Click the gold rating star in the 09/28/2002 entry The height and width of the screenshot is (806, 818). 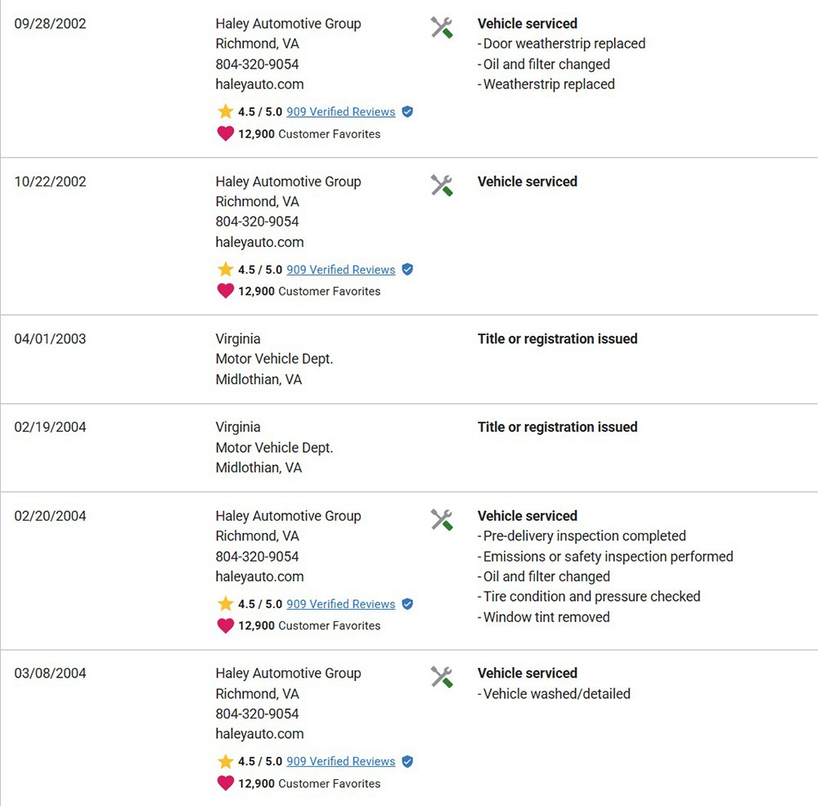pyautogui.click(x=226, y=111)
